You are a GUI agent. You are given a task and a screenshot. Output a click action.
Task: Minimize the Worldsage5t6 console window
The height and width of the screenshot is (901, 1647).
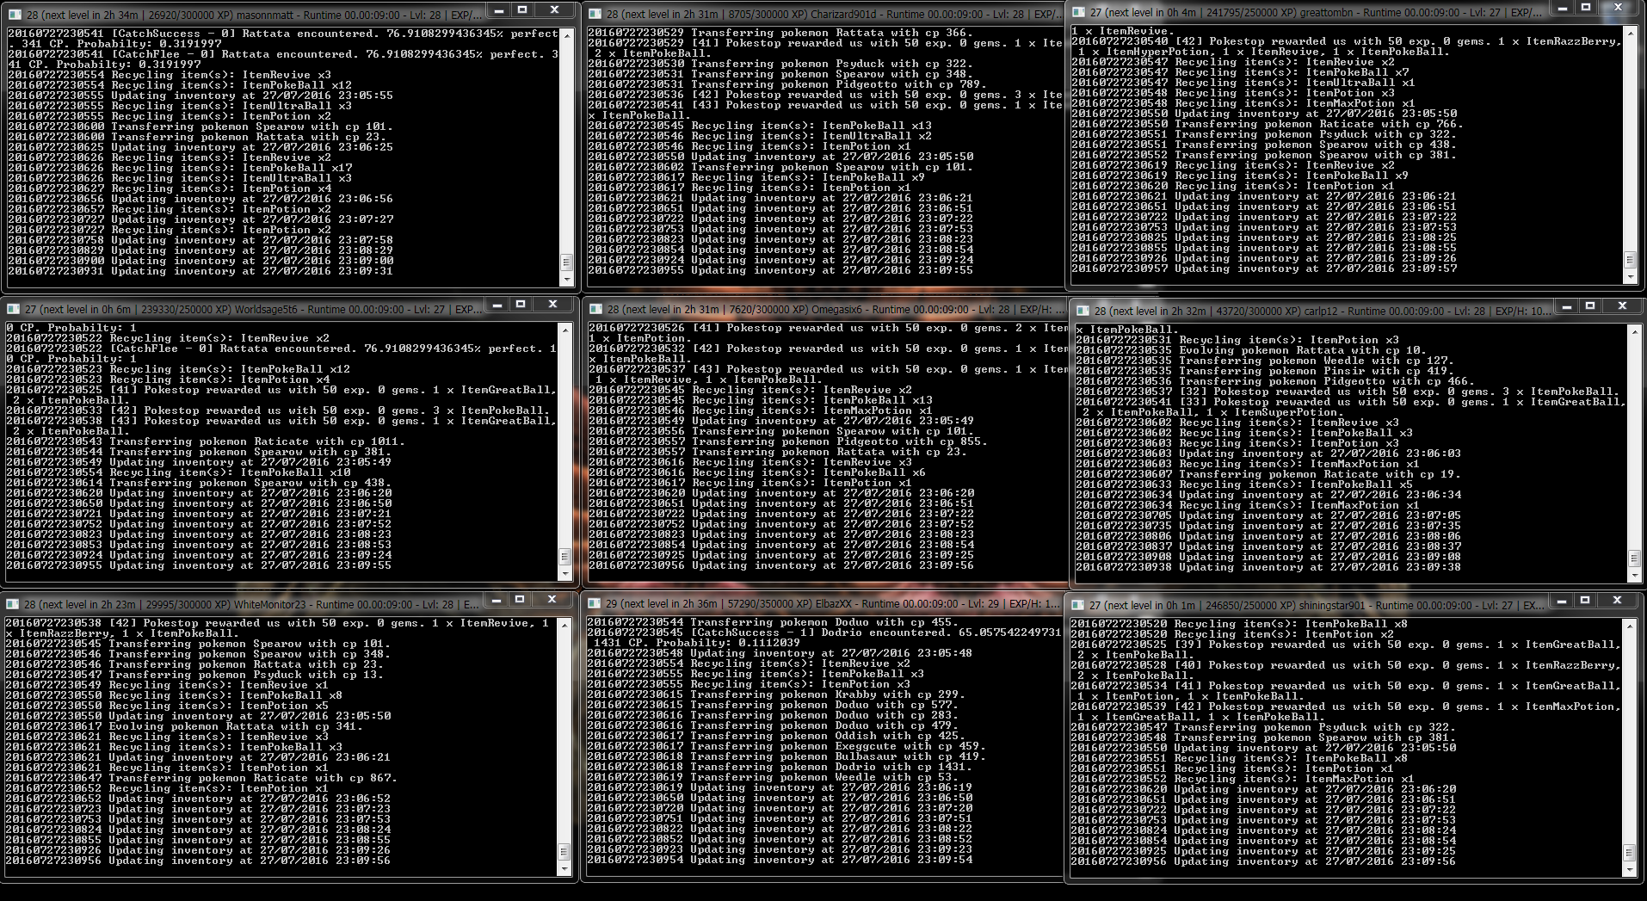[497, 305]
